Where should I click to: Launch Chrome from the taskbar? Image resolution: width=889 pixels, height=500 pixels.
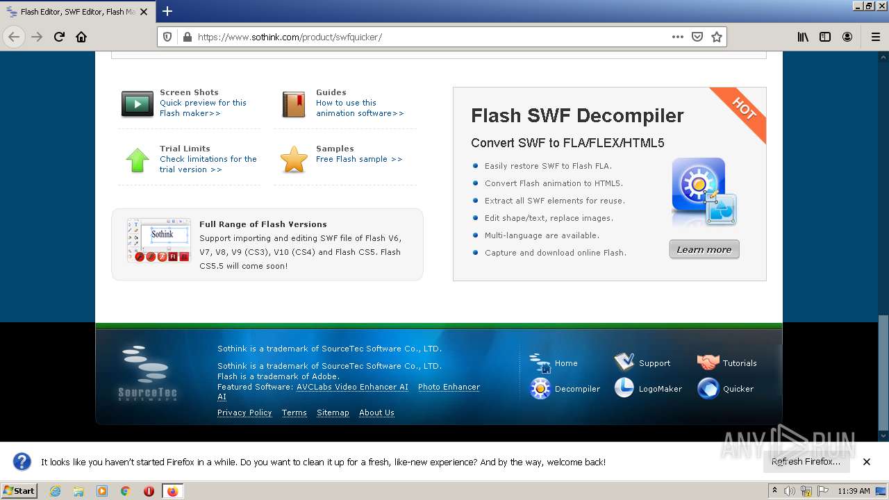[x=126, y=491]
